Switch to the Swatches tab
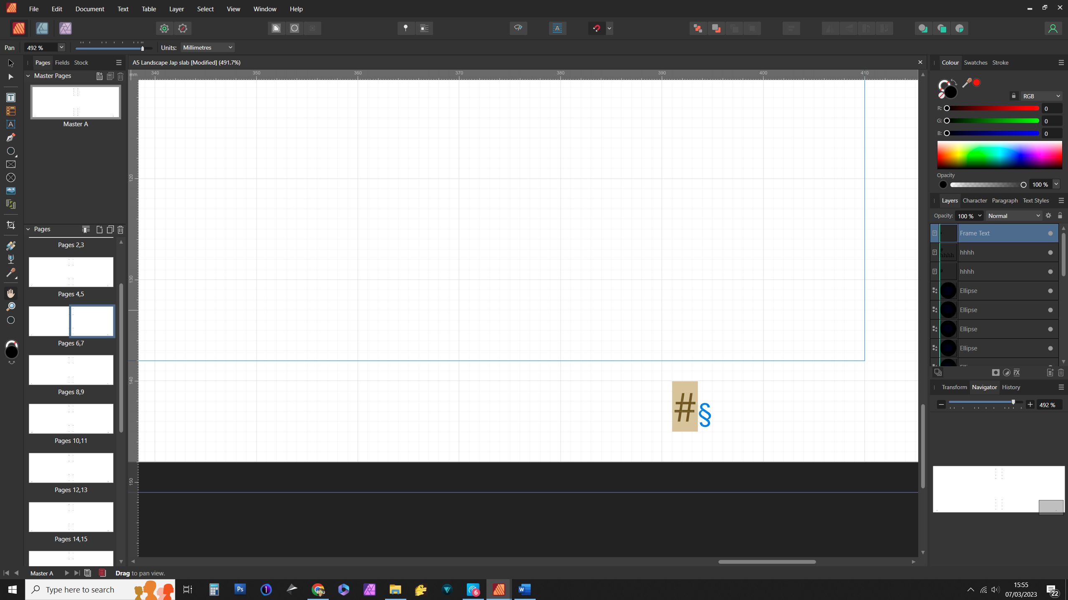 click(975, 62)
